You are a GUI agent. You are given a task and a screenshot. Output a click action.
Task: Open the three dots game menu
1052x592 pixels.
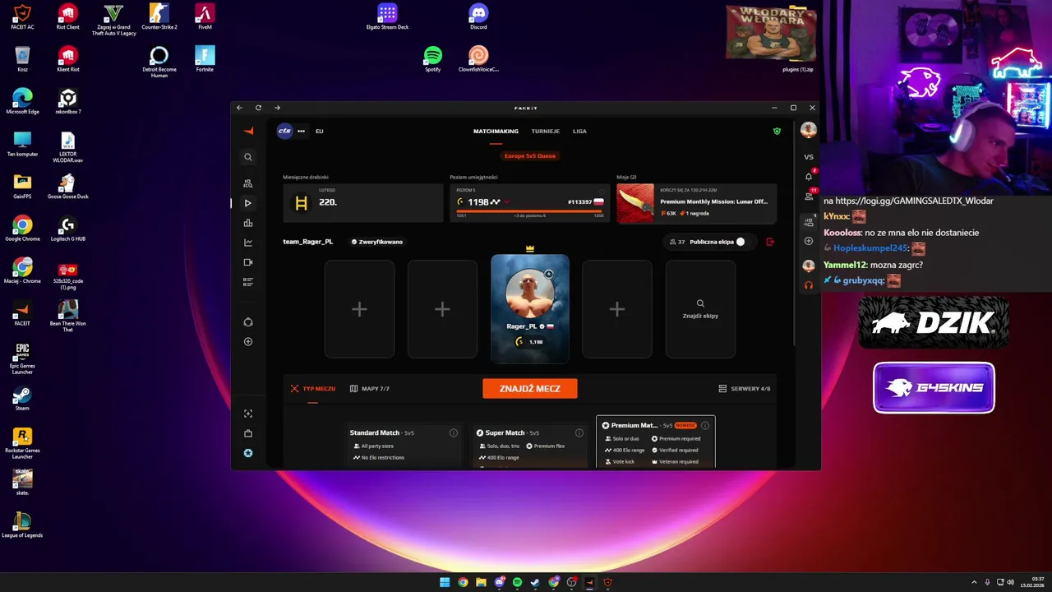coord(302,131)
